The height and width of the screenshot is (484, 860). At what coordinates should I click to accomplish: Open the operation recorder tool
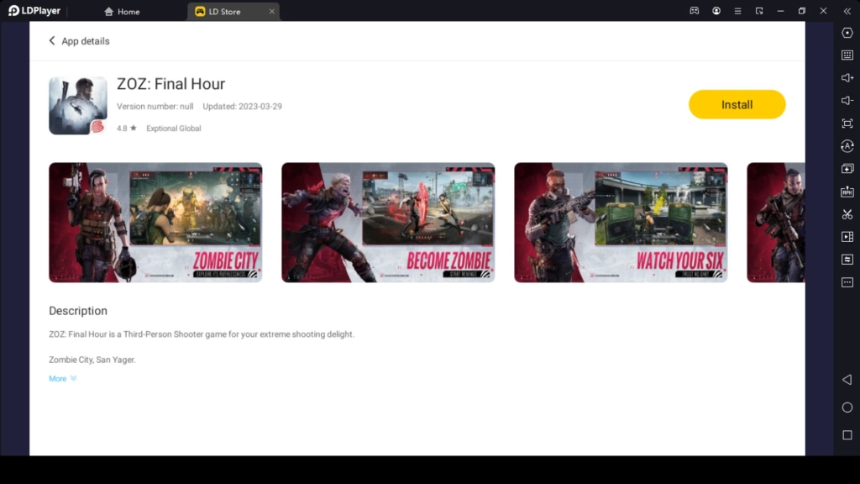[847, 259]
